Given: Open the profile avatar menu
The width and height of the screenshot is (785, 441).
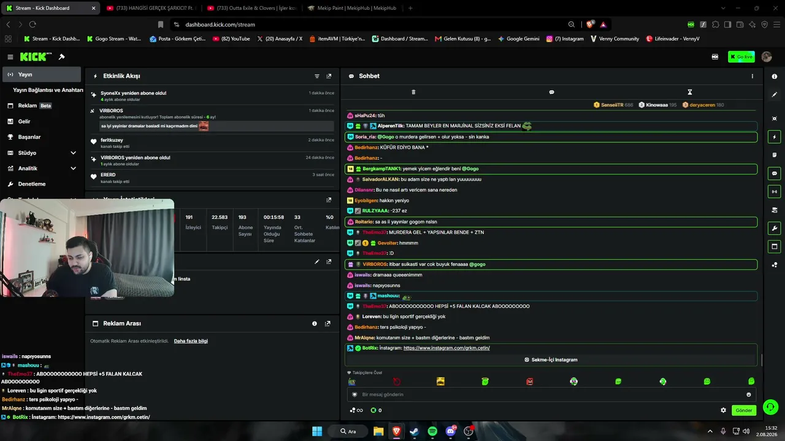Looking at the screenshot, I should tap(767, 57).
